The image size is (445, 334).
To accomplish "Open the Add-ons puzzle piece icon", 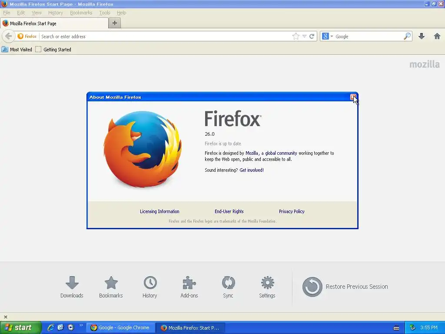I will tap(189, 282).
